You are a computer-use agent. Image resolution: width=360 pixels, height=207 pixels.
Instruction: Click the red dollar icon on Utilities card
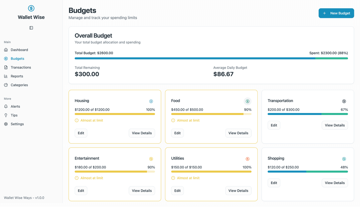point(247,159)
